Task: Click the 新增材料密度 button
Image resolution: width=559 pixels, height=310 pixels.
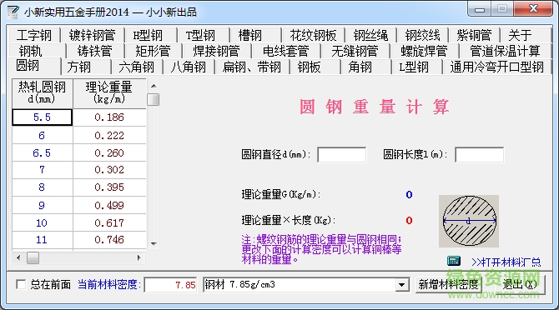Action: pyautogui.click(x=448, y=284)
